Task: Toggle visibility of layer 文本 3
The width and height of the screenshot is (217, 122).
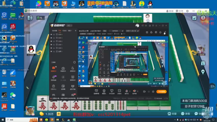Action: (51, 38)
